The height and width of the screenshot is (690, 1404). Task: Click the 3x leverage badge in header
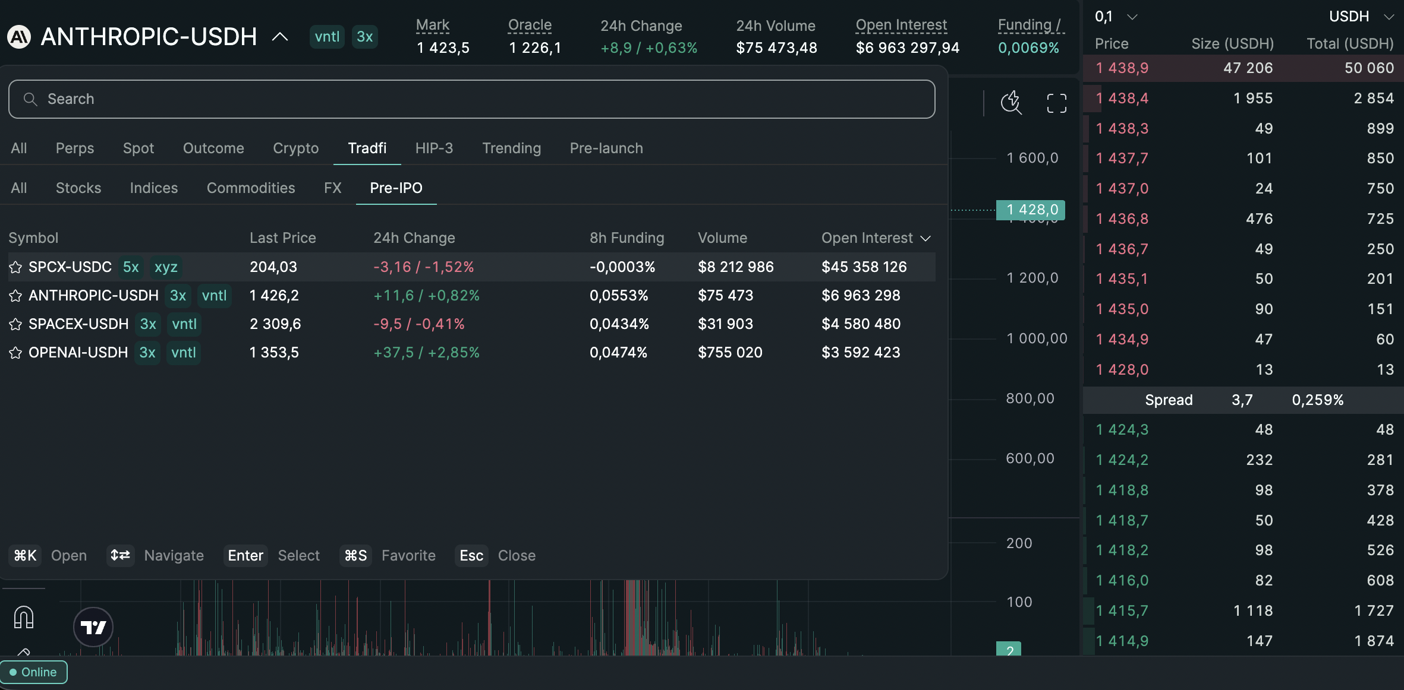[365, 37]
